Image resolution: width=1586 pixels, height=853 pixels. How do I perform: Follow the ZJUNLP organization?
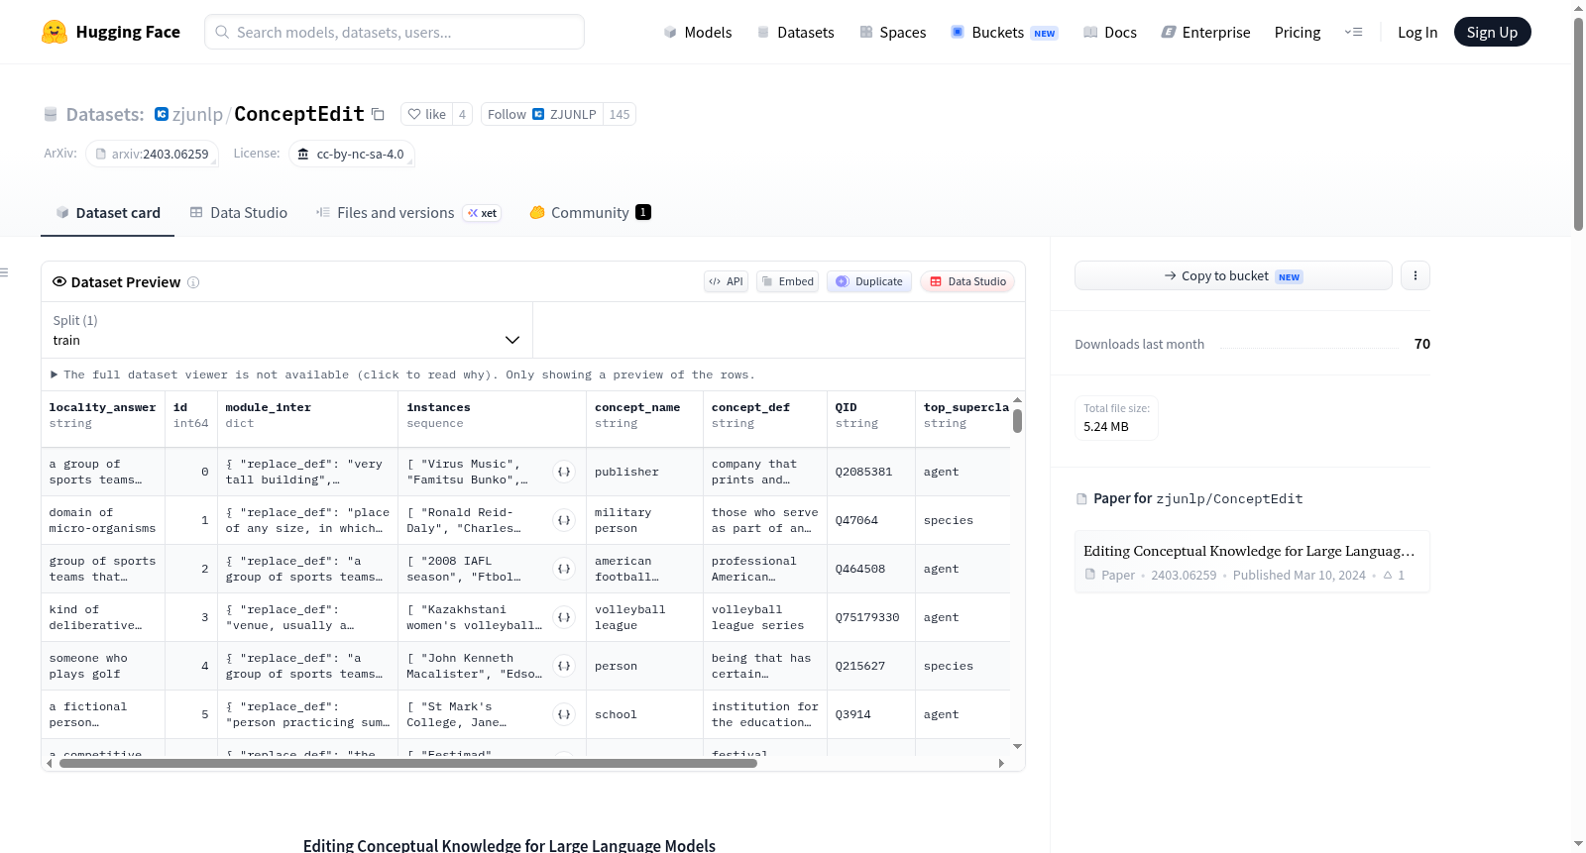click(x=542, y=114)
